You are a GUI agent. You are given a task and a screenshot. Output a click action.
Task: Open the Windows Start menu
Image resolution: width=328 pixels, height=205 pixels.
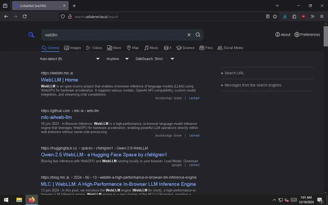pos(6,200)
